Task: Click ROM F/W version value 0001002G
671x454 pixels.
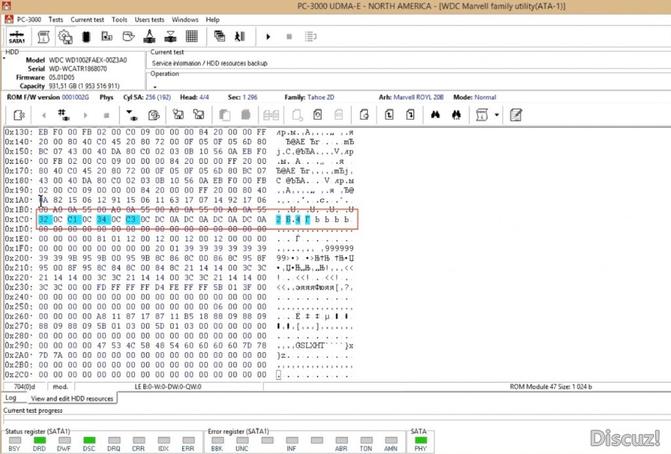Action: (75, 97)
